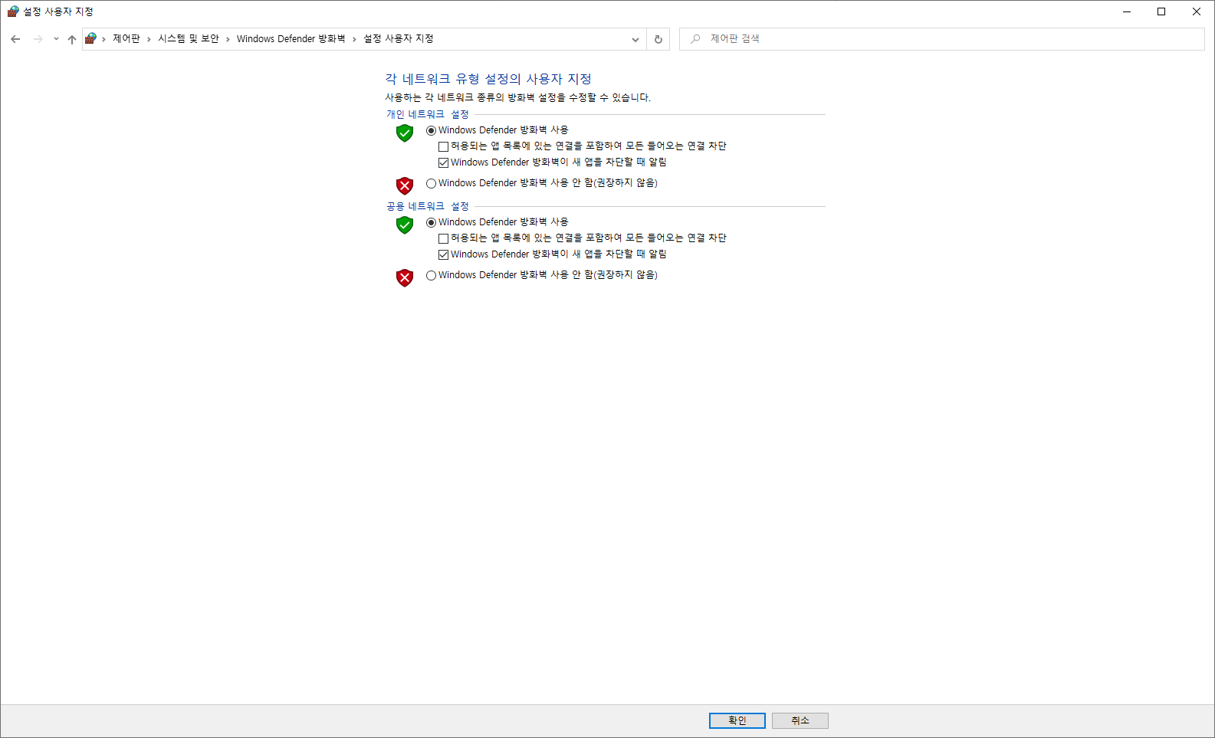Click the 취소 button
Screen dimensions: 1215x738
pyautogui.click(x=800, y=720)
